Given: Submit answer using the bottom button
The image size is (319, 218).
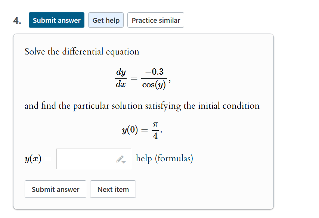Looking at the screenshot, I should point(55,189).
